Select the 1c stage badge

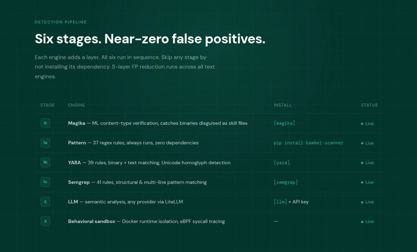pos(45,182)
